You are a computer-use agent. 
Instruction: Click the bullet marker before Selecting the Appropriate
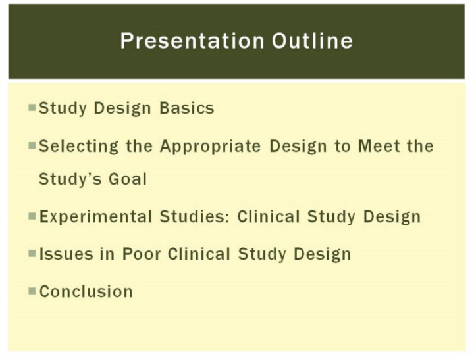point(32,144)
